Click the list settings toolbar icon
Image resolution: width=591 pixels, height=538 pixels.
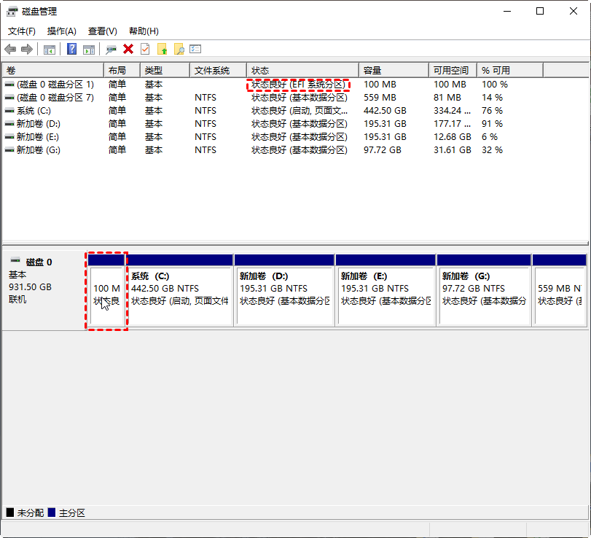coord(195,49)
